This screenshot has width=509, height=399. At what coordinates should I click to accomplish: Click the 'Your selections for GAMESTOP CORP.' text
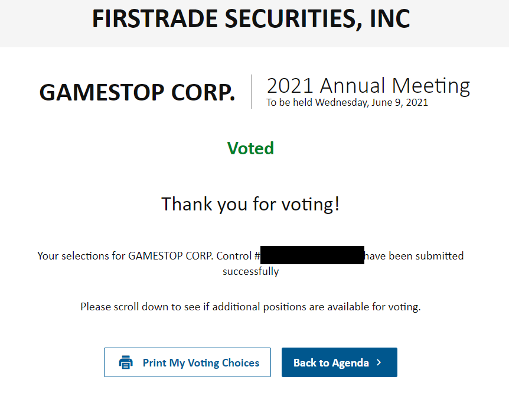click(125, 256)
